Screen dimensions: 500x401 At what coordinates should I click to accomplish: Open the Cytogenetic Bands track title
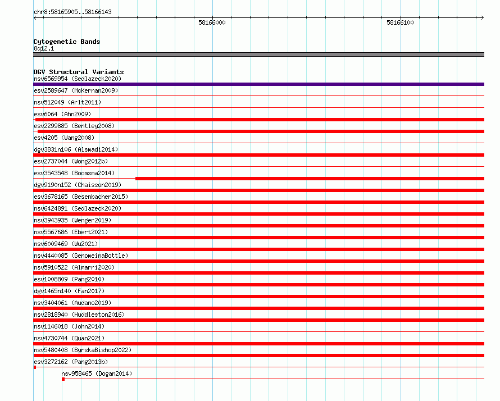pos(67,42)
